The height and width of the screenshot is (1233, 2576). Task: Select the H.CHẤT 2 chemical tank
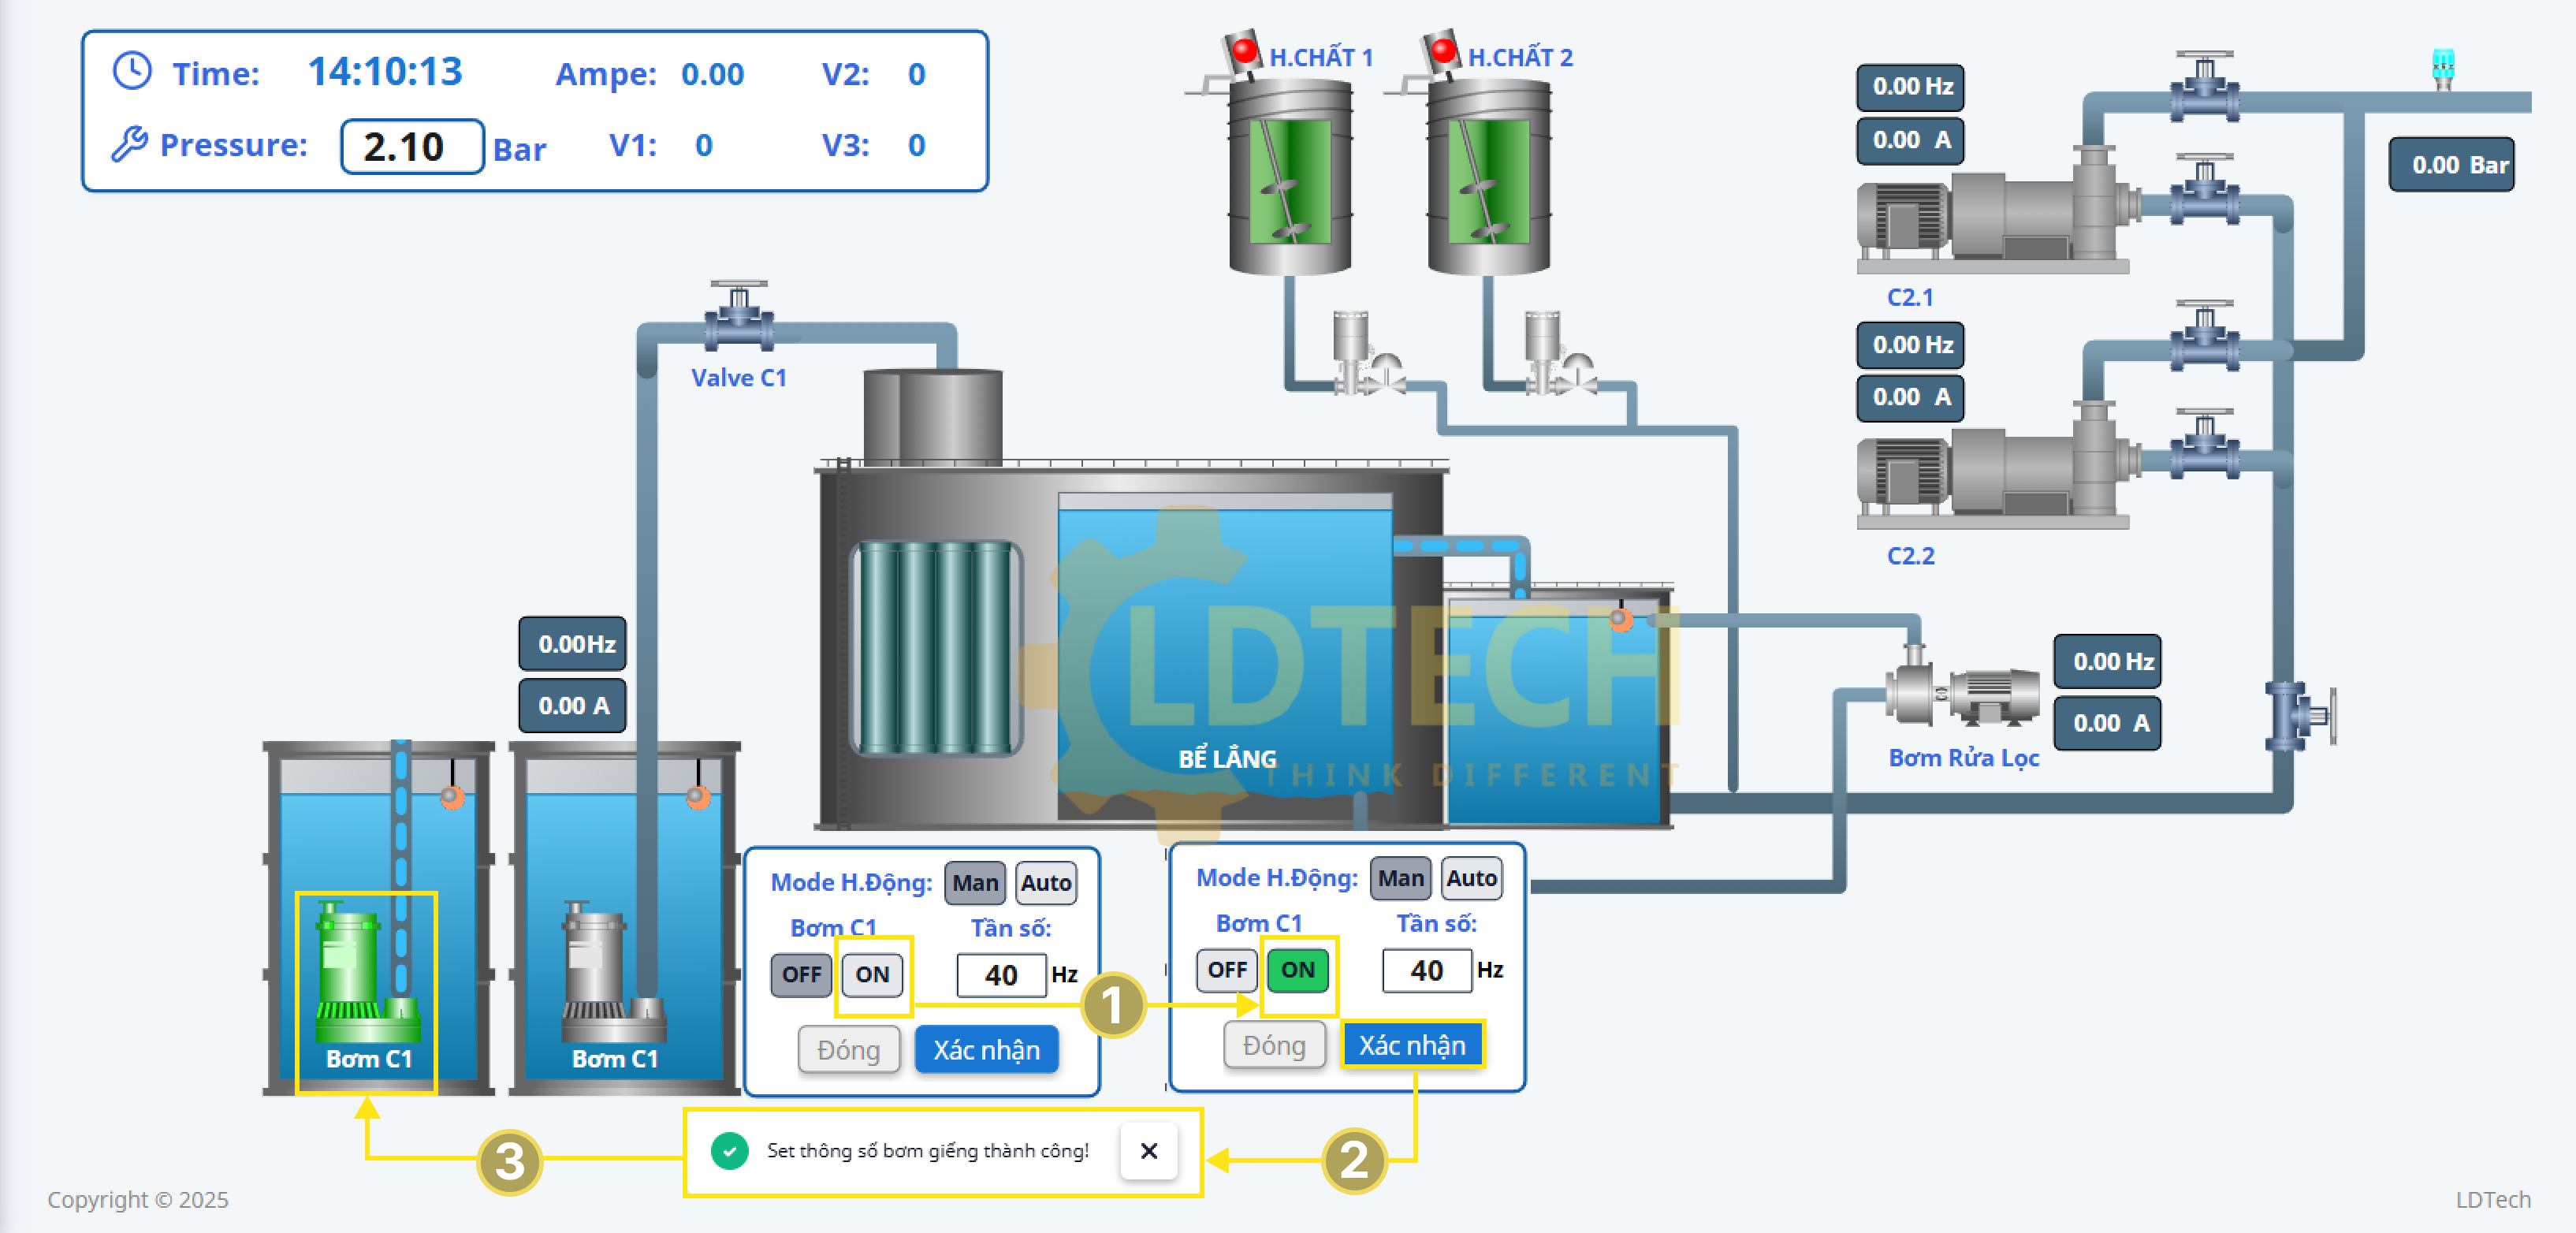1488,178
